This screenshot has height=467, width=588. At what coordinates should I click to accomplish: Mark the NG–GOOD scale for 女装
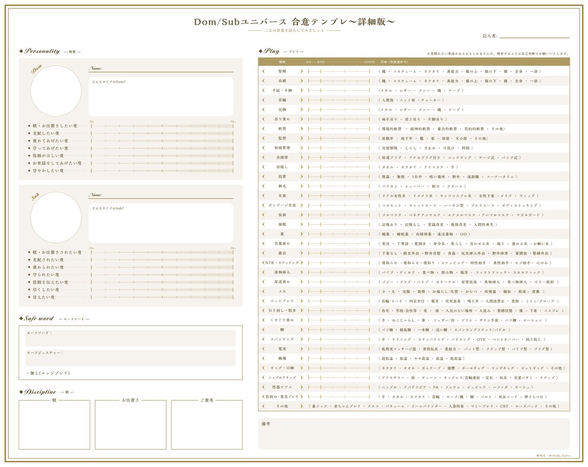pyautogui.click(x=339, y=196)
